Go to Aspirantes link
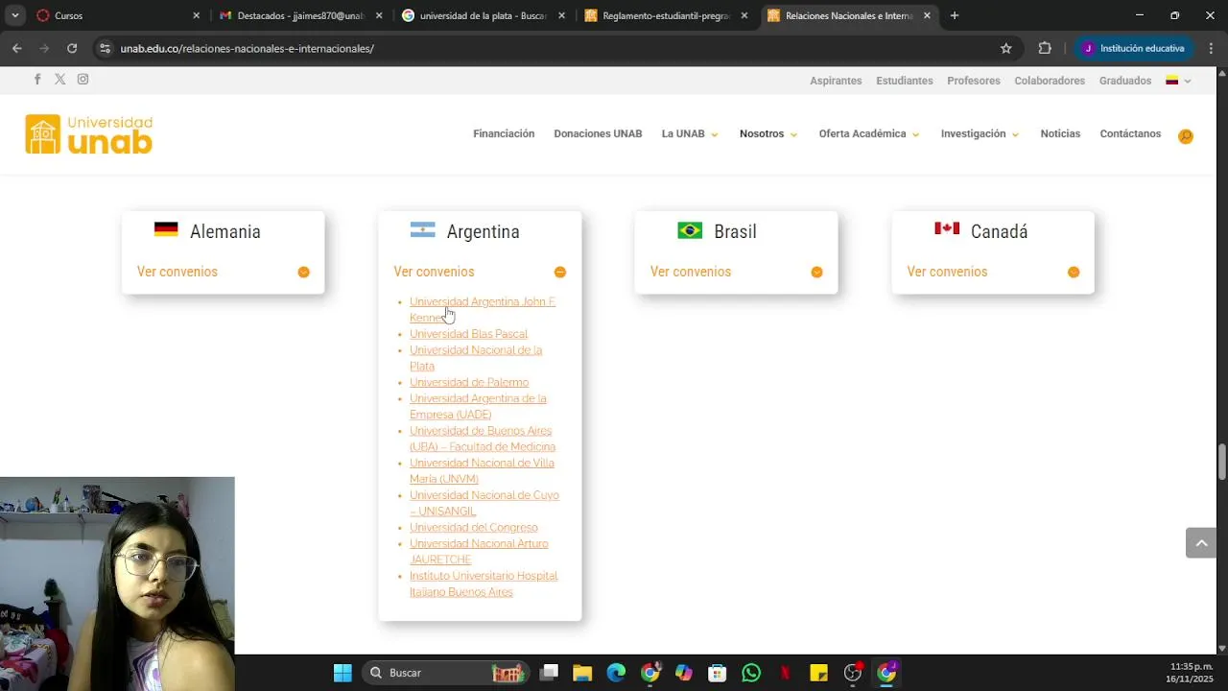 (836, 81)
